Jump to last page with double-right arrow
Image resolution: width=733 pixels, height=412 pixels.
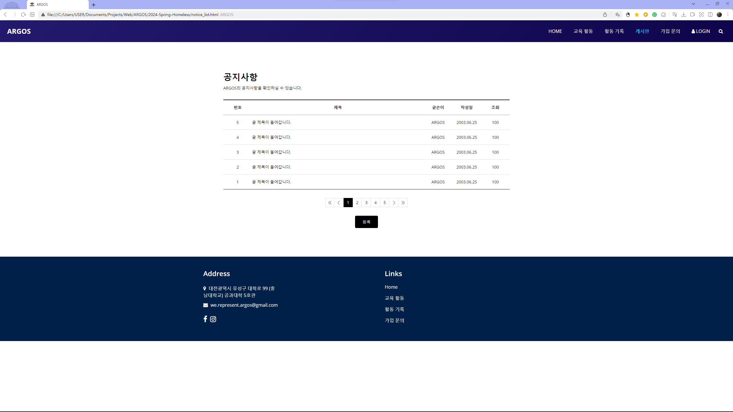pos(403,203)
